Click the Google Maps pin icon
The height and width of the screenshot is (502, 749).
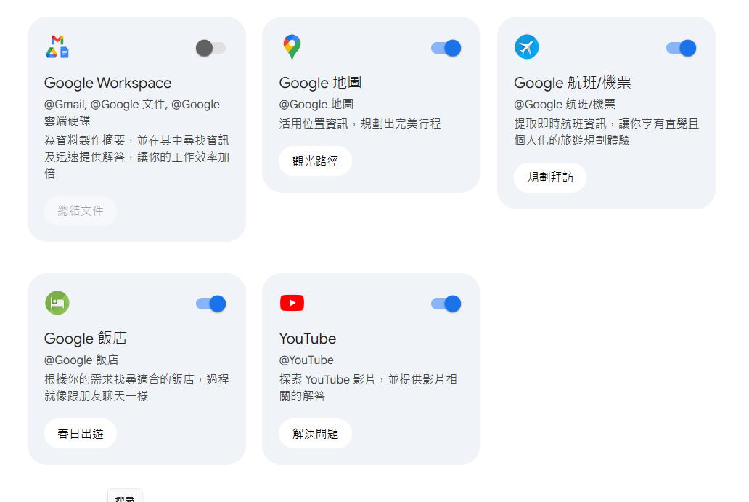(x=292, y=46)
